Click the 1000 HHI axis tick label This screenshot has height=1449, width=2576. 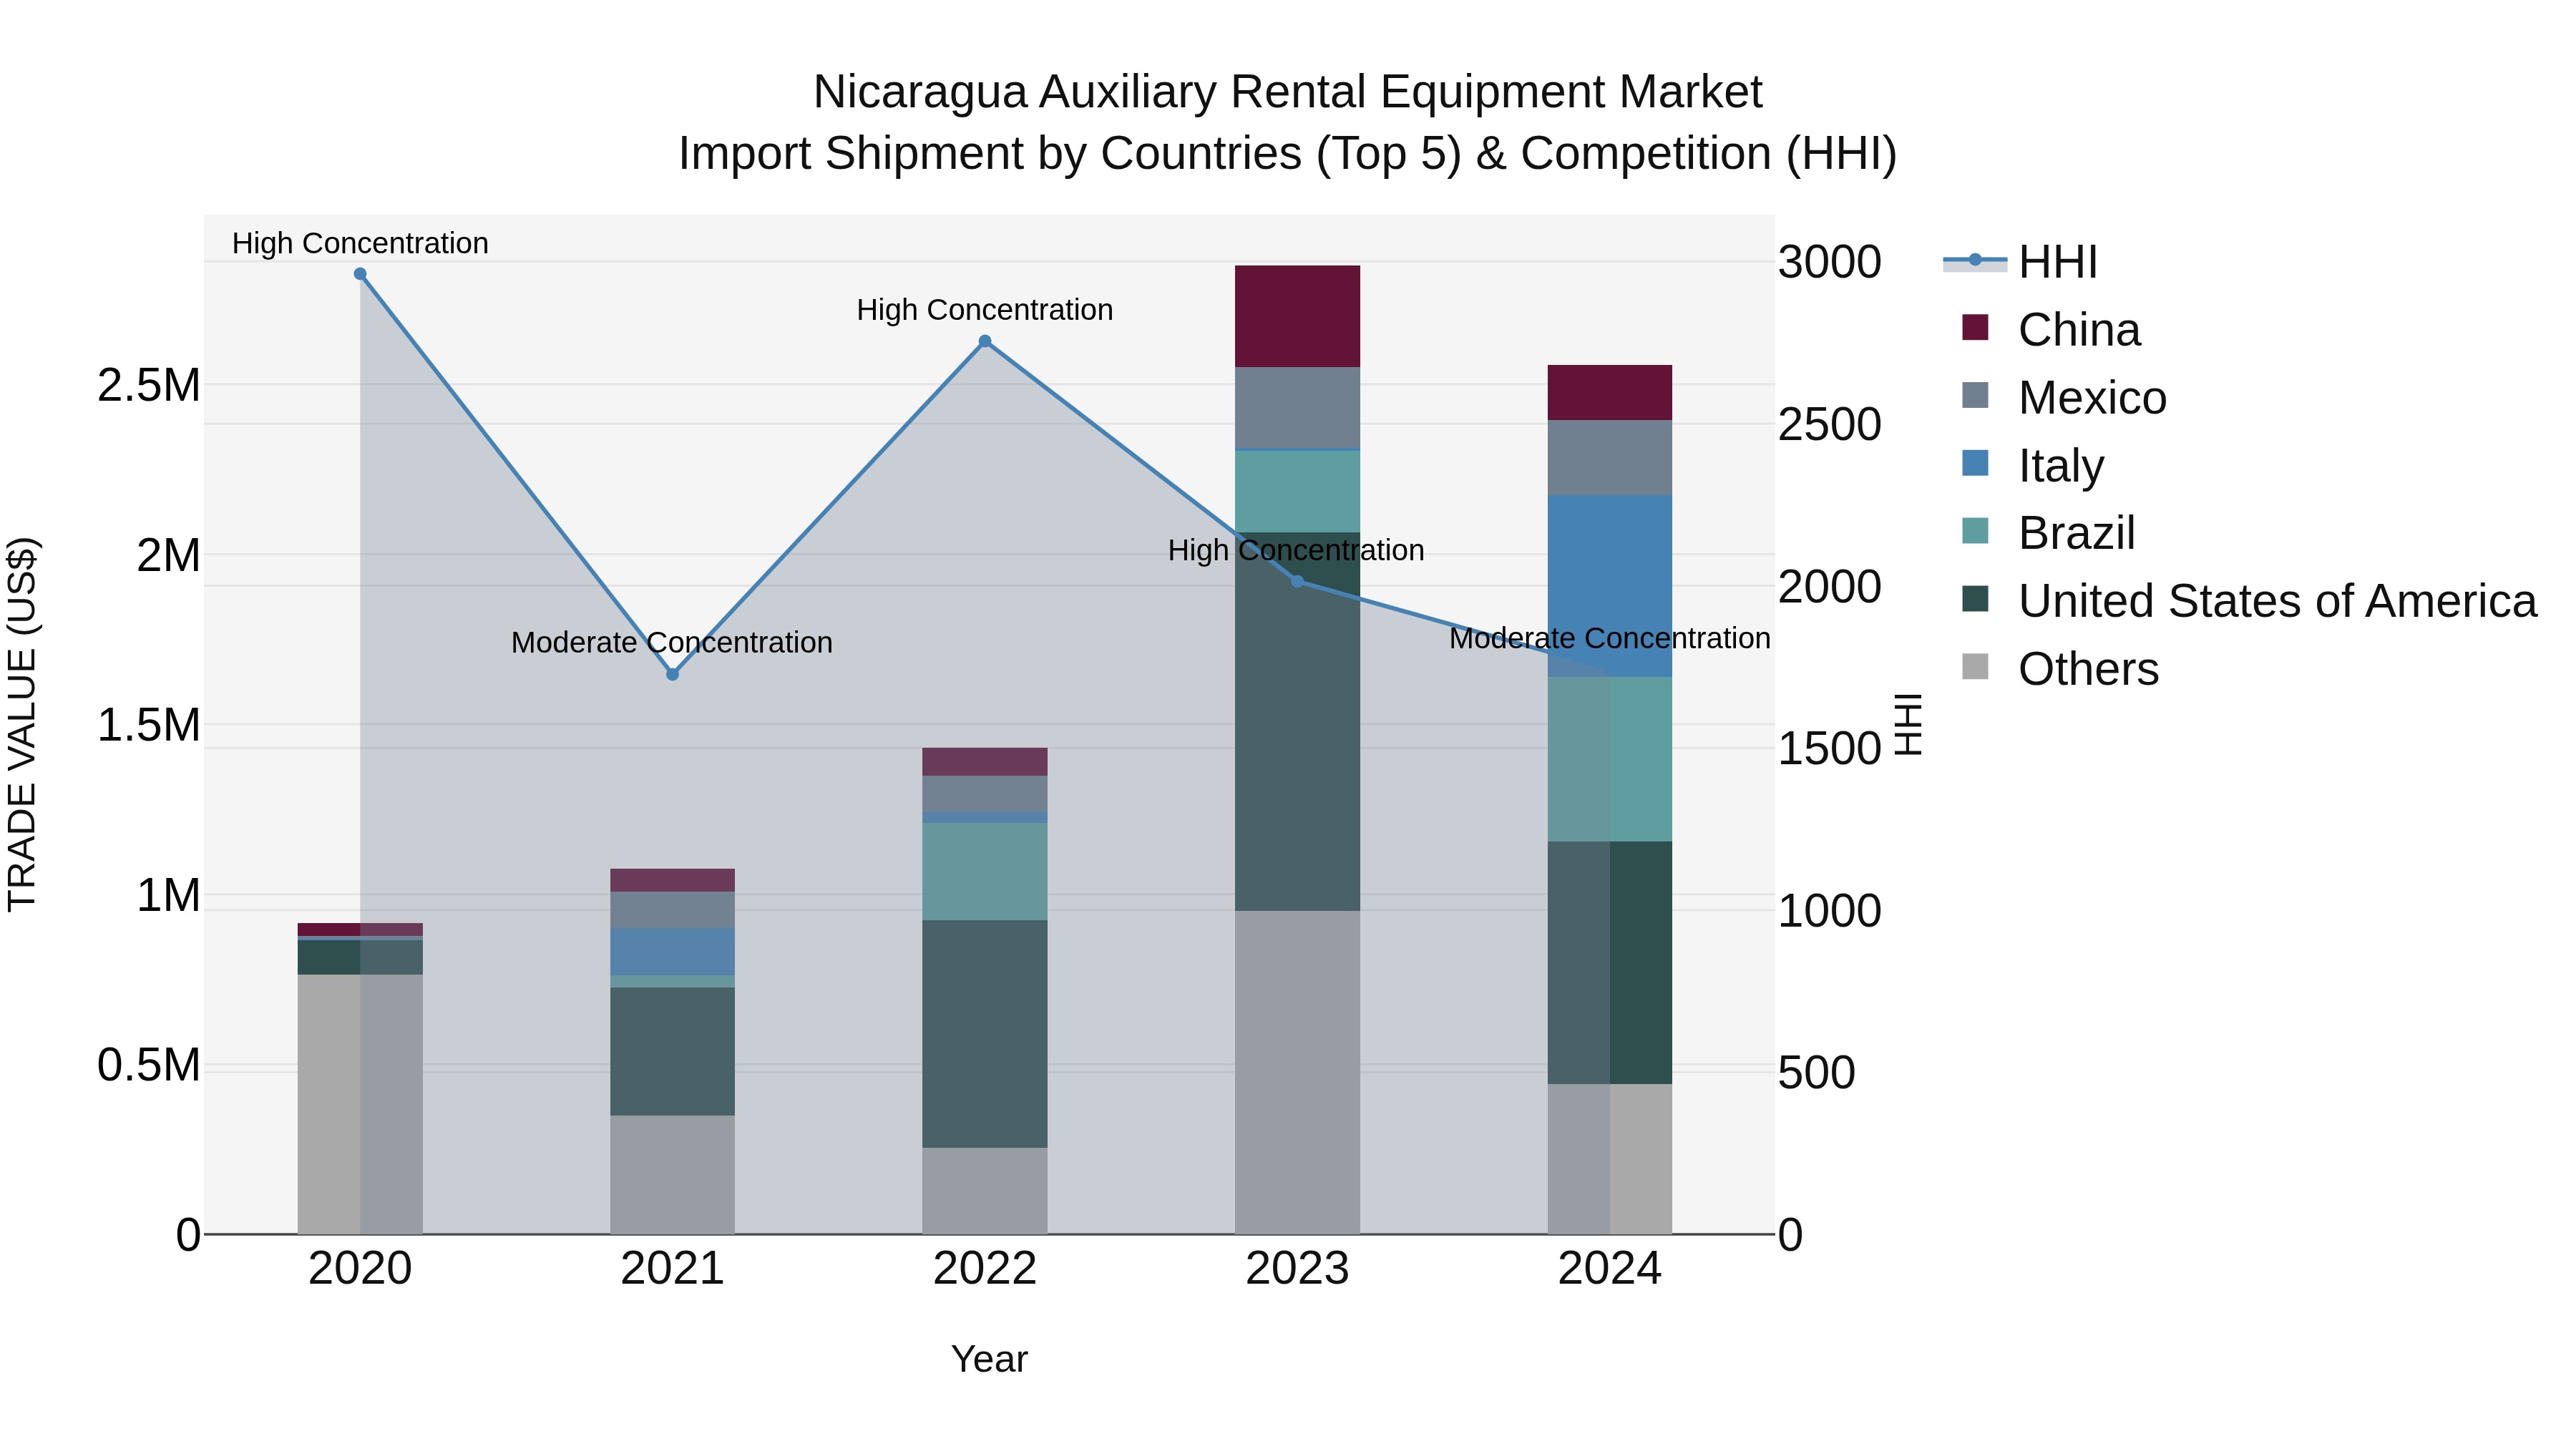pos(1830,910)
